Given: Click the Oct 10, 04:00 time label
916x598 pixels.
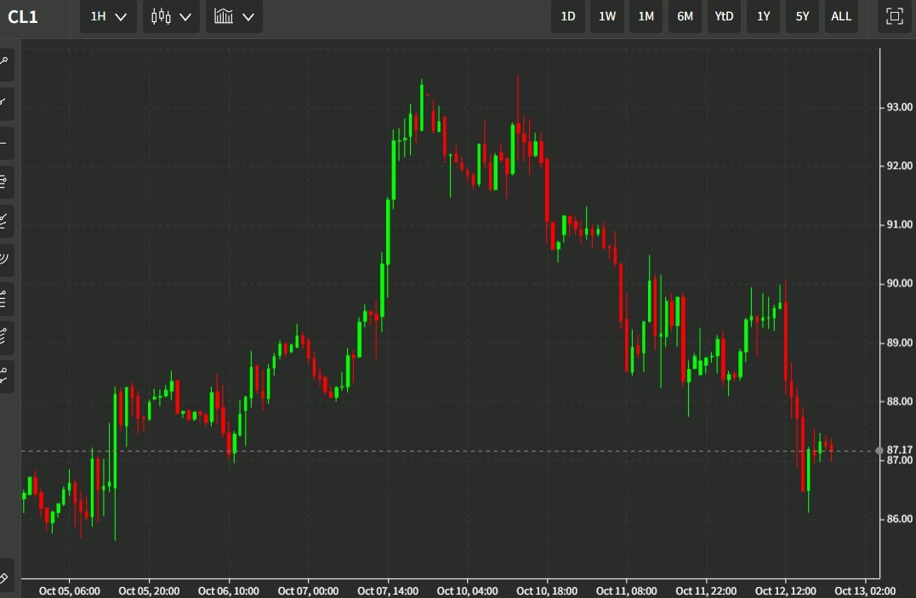Looking at the screenshot, I should click(x=467, y=591).
